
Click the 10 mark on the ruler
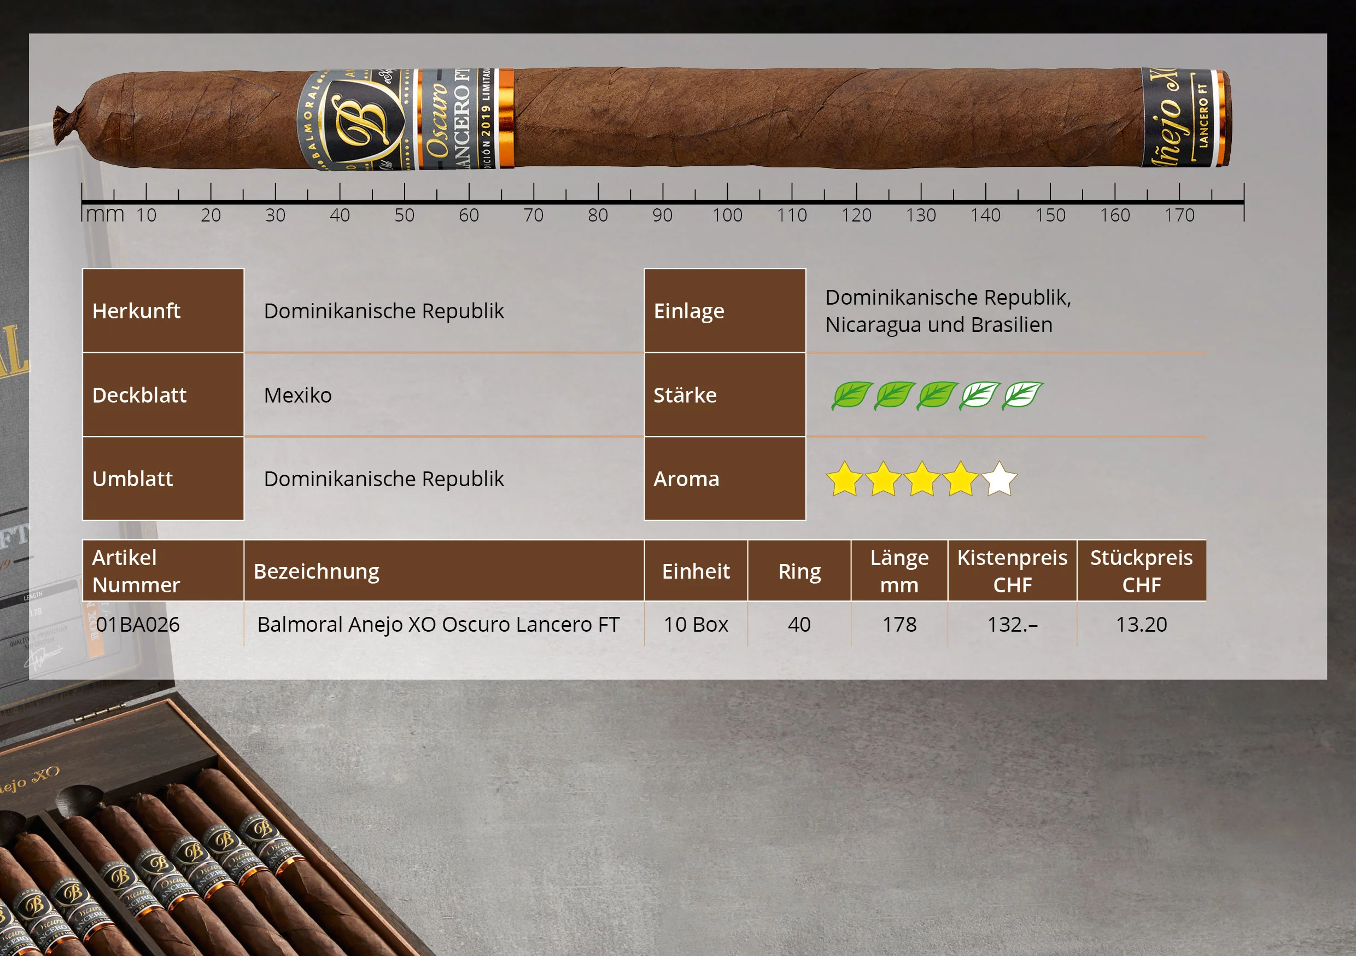[x=147, y=215]
